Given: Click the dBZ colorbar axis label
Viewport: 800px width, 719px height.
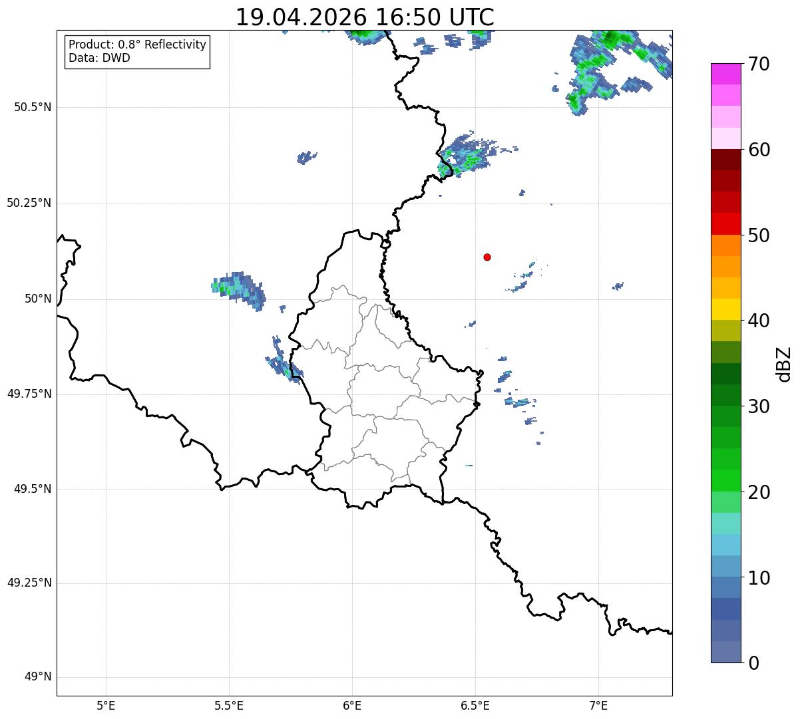Looking at the screenshot, I should (784, 364).
